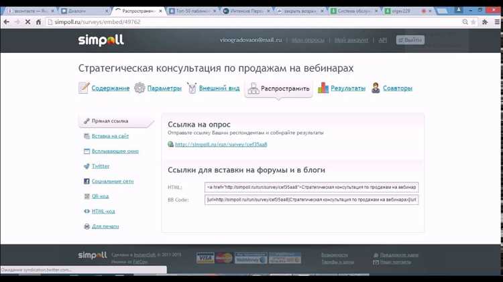Switch to the Диалоги browser tab

[85, 11]
